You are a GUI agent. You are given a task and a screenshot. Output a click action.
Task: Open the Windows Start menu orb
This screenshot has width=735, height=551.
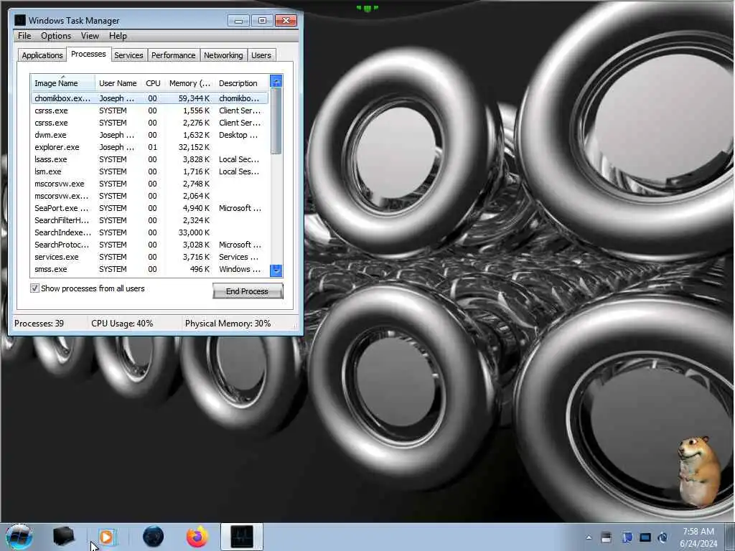tap(19, 537)
